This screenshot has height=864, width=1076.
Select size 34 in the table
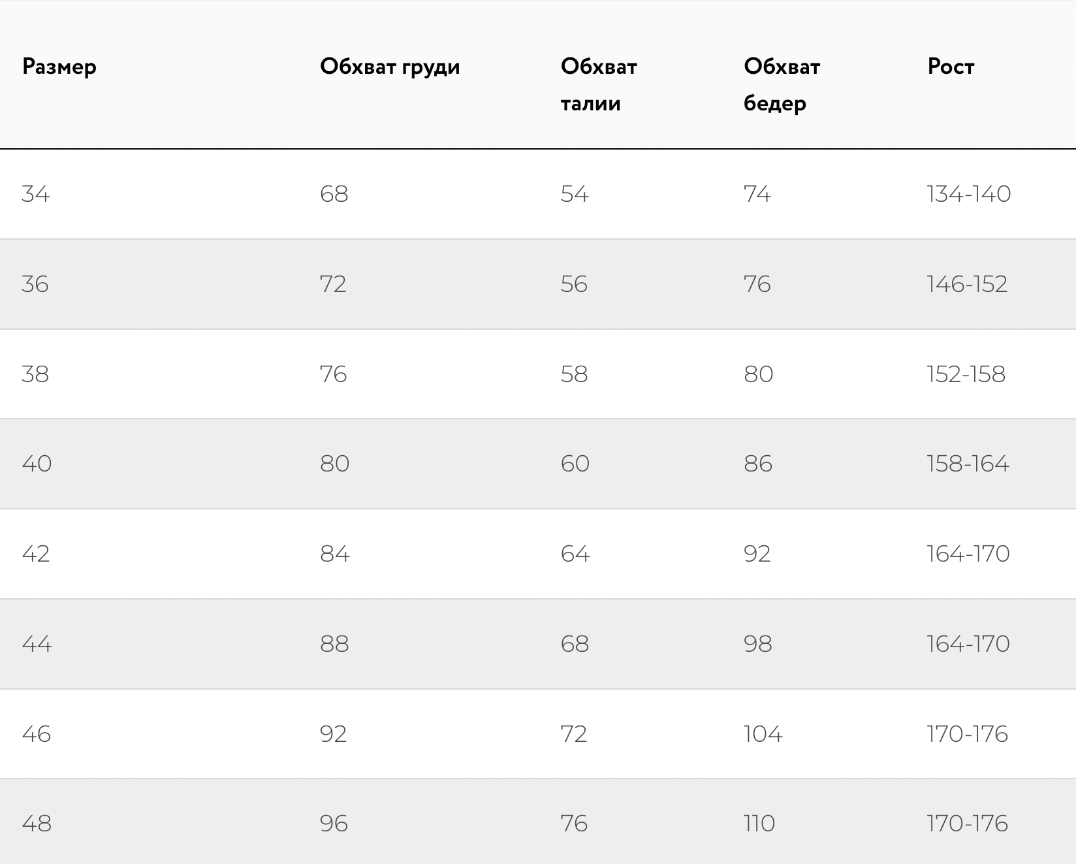[x=36, y=194]
